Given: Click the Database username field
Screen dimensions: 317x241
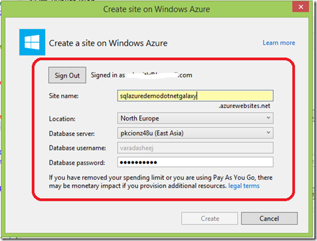Looking at the screenshot, I should 195,148.
